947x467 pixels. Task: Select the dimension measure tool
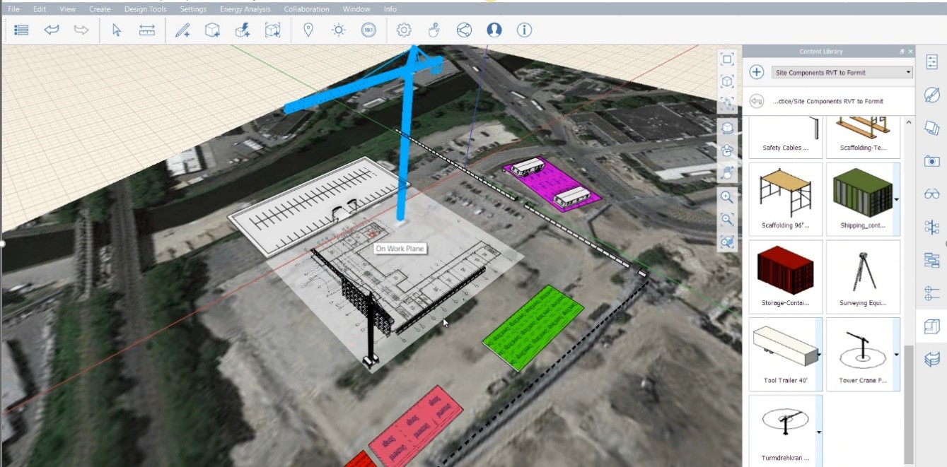click(146, 30)
